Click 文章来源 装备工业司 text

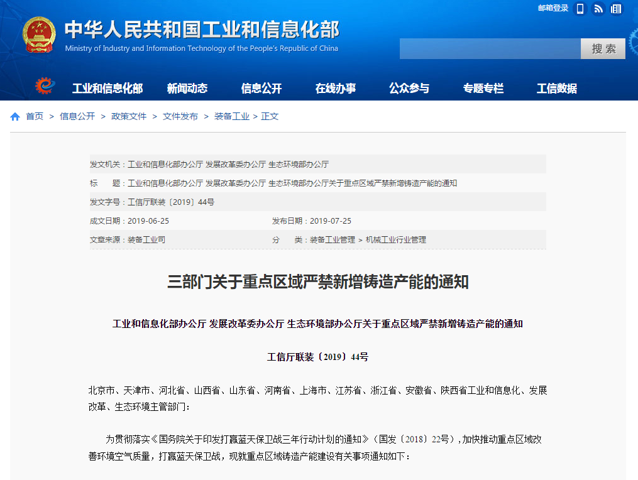tap(128, 239)
